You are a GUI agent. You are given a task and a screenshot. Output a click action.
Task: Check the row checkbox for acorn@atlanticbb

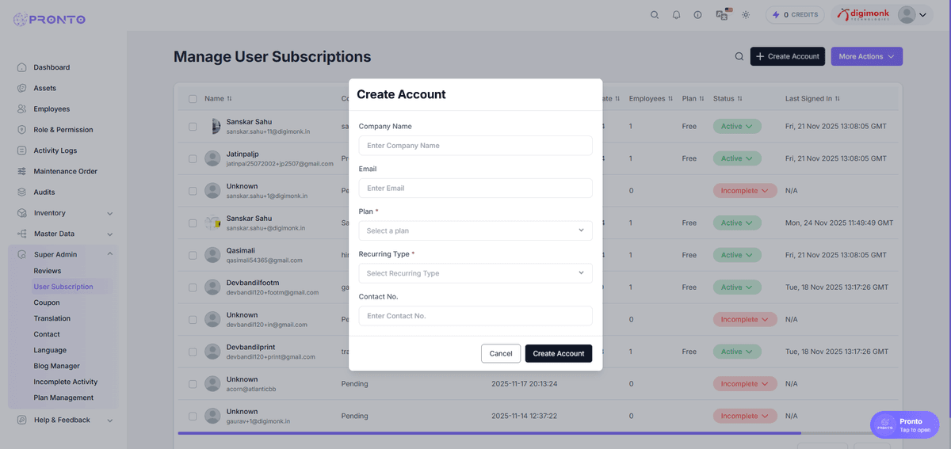pos(193,384)
